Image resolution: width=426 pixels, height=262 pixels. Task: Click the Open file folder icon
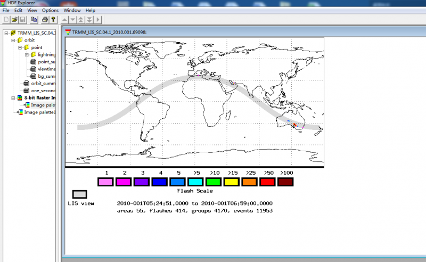point(14,20)
